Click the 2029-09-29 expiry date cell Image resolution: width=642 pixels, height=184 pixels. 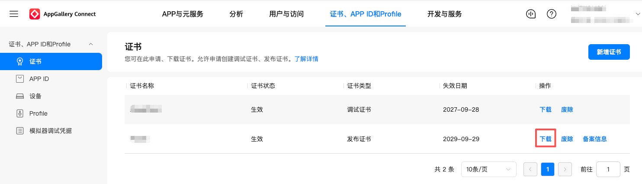tap(461, 139)
